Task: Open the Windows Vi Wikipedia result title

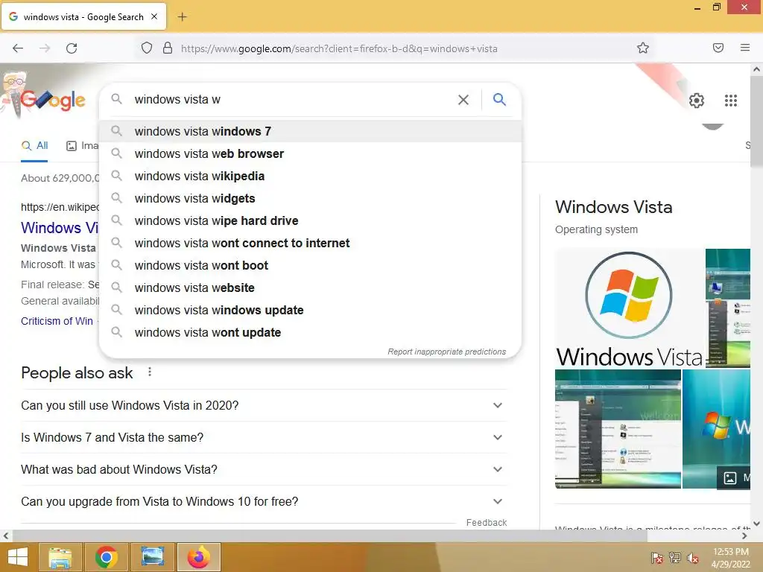Action: [60, 228]
